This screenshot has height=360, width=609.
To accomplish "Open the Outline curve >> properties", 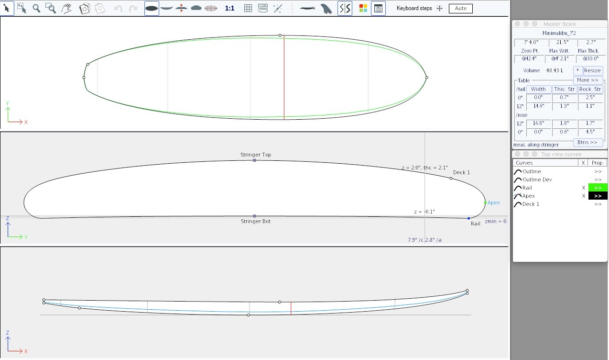I will click(597, 171).
